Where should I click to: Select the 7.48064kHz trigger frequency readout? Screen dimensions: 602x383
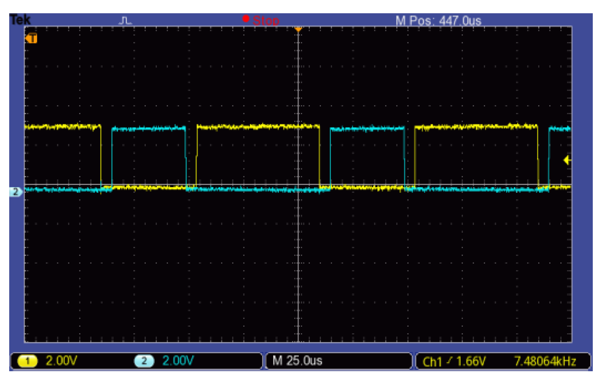pos(545,362)
